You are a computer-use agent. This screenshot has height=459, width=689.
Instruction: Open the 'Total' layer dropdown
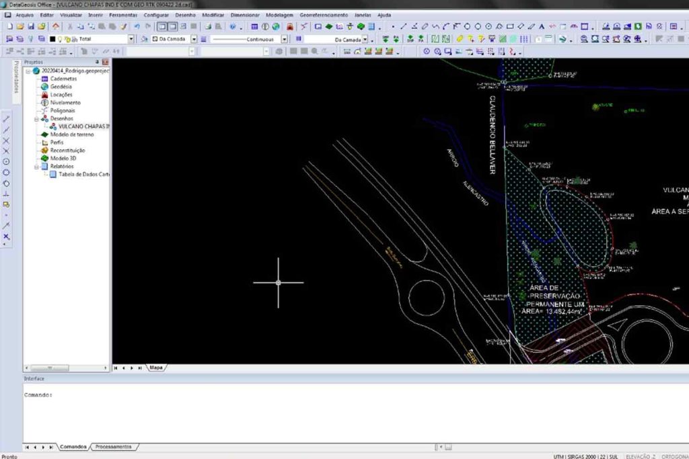(x=131, y=39)
